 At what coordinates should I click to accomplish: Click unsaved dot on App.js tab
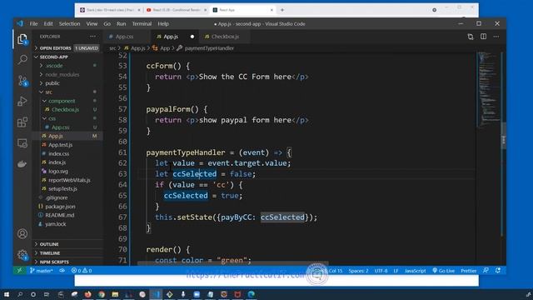click(192, 37)
